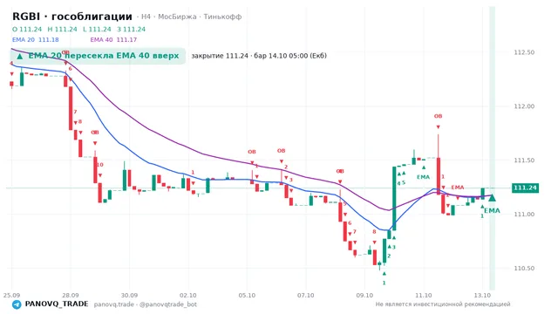Click the "закрытие 111.24 · бар 14.10 05:00 (Екб)" text
Viewport: 558px width, 314px height.
(x=259, y=56)
